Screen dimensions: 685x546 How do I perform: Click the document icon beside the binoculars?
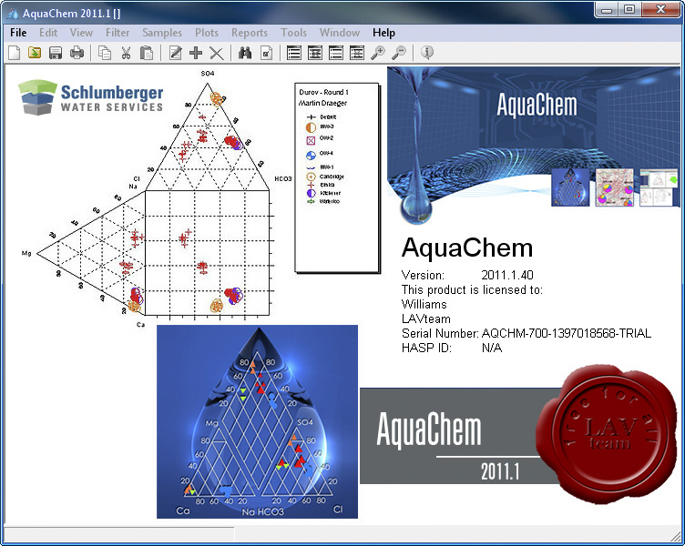[266, 53]
